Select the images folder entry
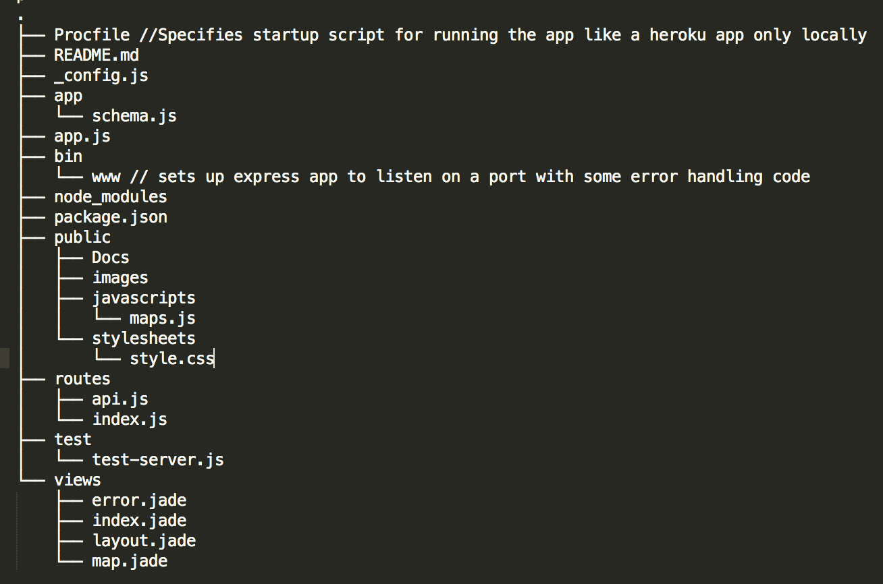883x584 pixels. tap(119, 278)
